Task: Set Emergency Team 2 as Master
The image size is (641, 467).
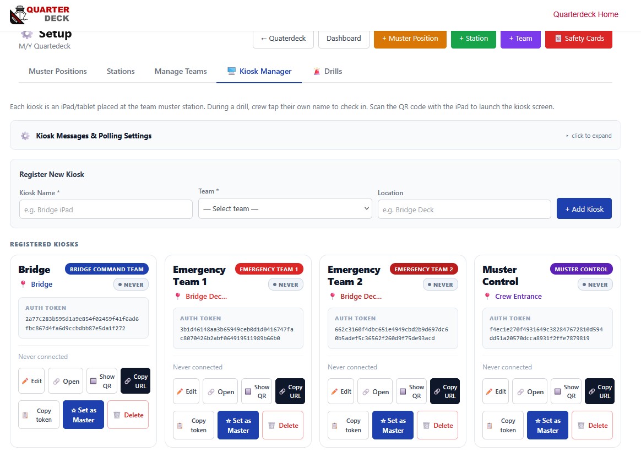Action: tap(393, 425)
